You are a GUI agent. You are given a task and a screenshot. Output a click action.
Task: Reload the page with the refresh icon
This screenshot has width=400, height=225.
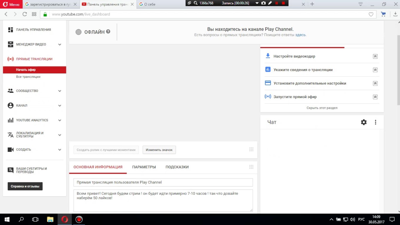[x=25, y=14]
